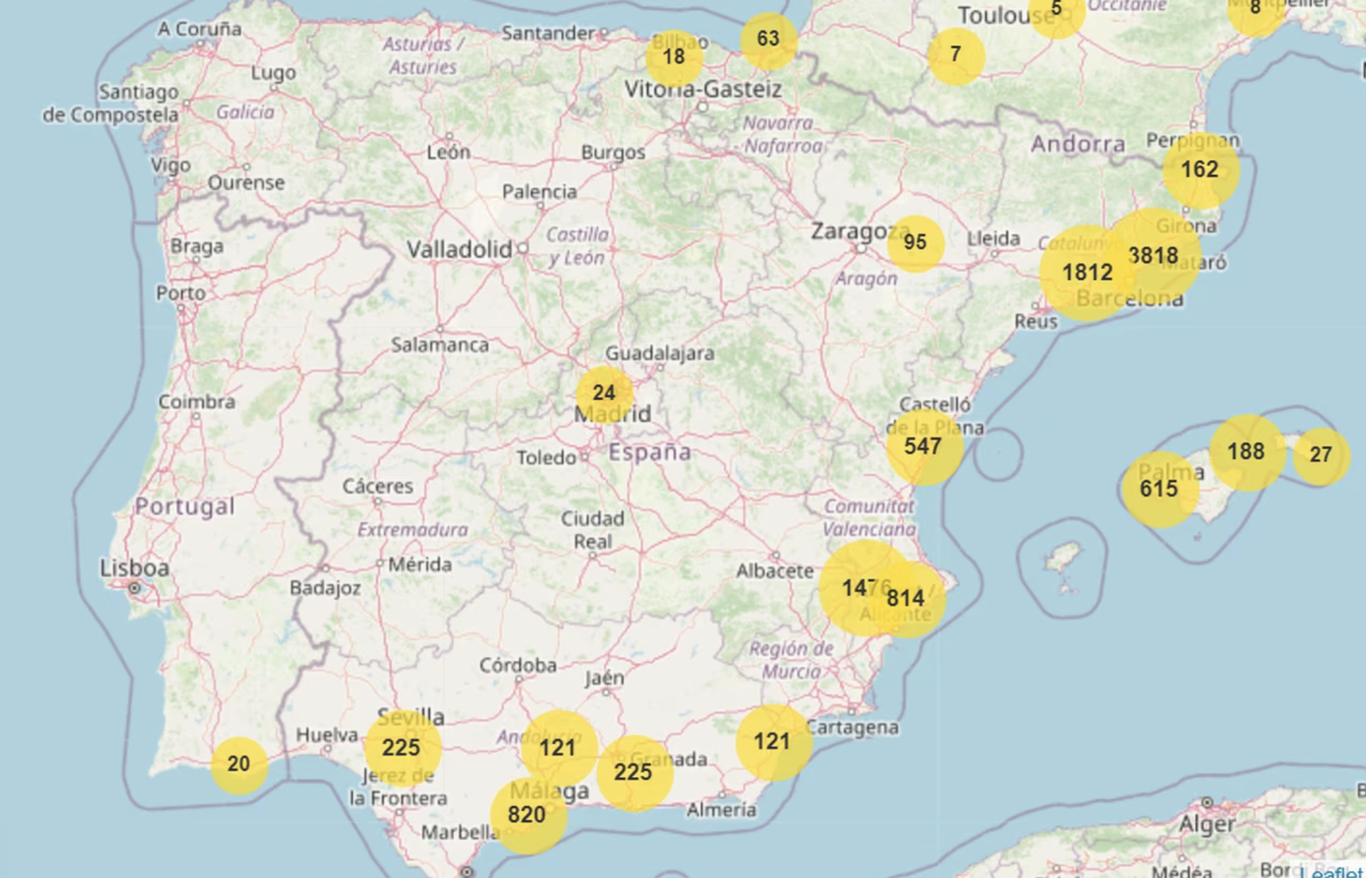The width and height of the screenshot is (1366, 878).
Task: Select the 18 marker near Bilbao
Action: (672, 57)
